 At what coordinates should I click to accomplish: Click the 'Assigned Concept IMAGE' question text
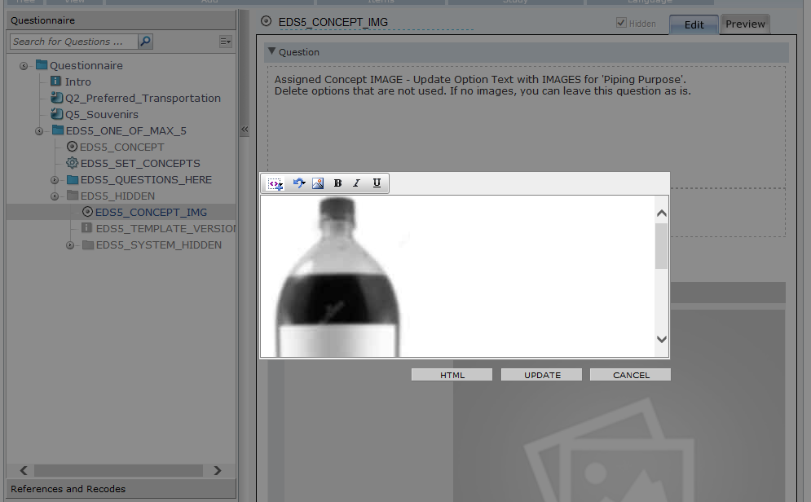tap(483, 86)
